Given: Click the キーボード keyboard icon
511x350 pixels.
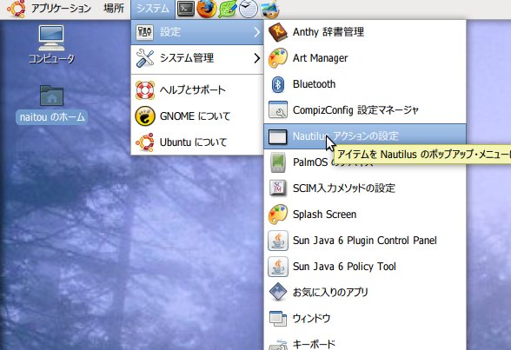Looking at the screenshot, I should [278, 344].
